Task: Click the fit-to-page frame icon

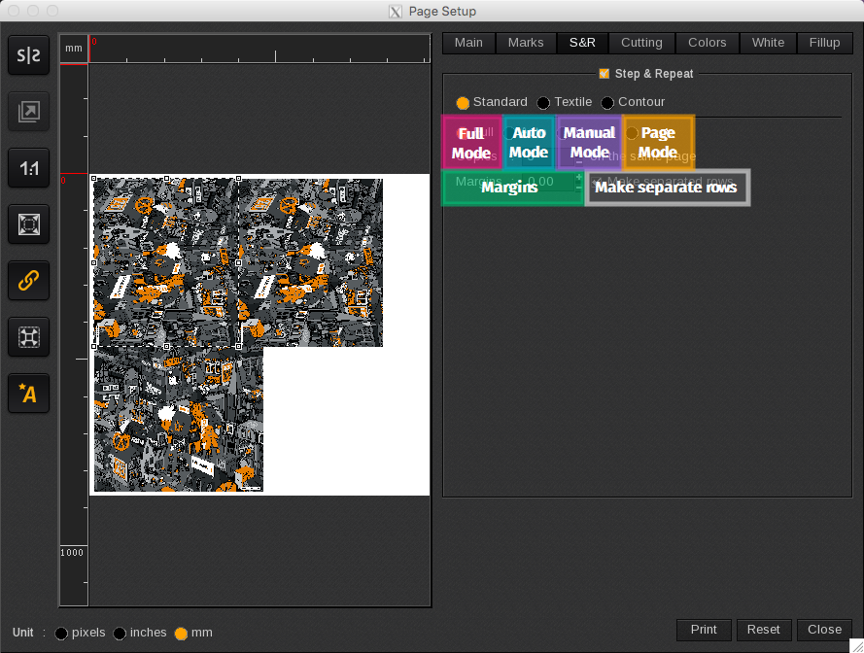Action: 29,224
